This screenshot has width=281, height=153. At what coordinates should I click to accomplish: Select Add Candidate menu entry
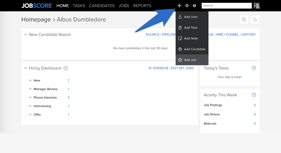pyautogui.click(x=192, y=49)
